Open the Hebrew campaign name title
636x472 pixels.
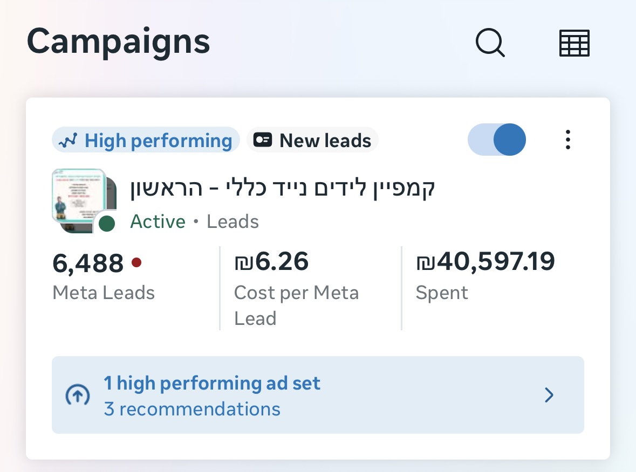(x=283, y=189)
